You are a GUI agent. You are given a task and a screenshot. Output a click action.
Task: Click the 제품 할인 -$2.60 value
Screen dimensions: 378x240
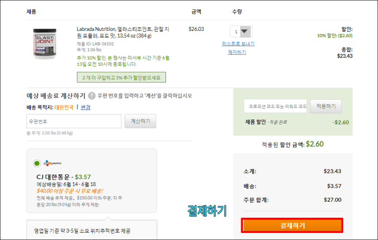point(341,122)
